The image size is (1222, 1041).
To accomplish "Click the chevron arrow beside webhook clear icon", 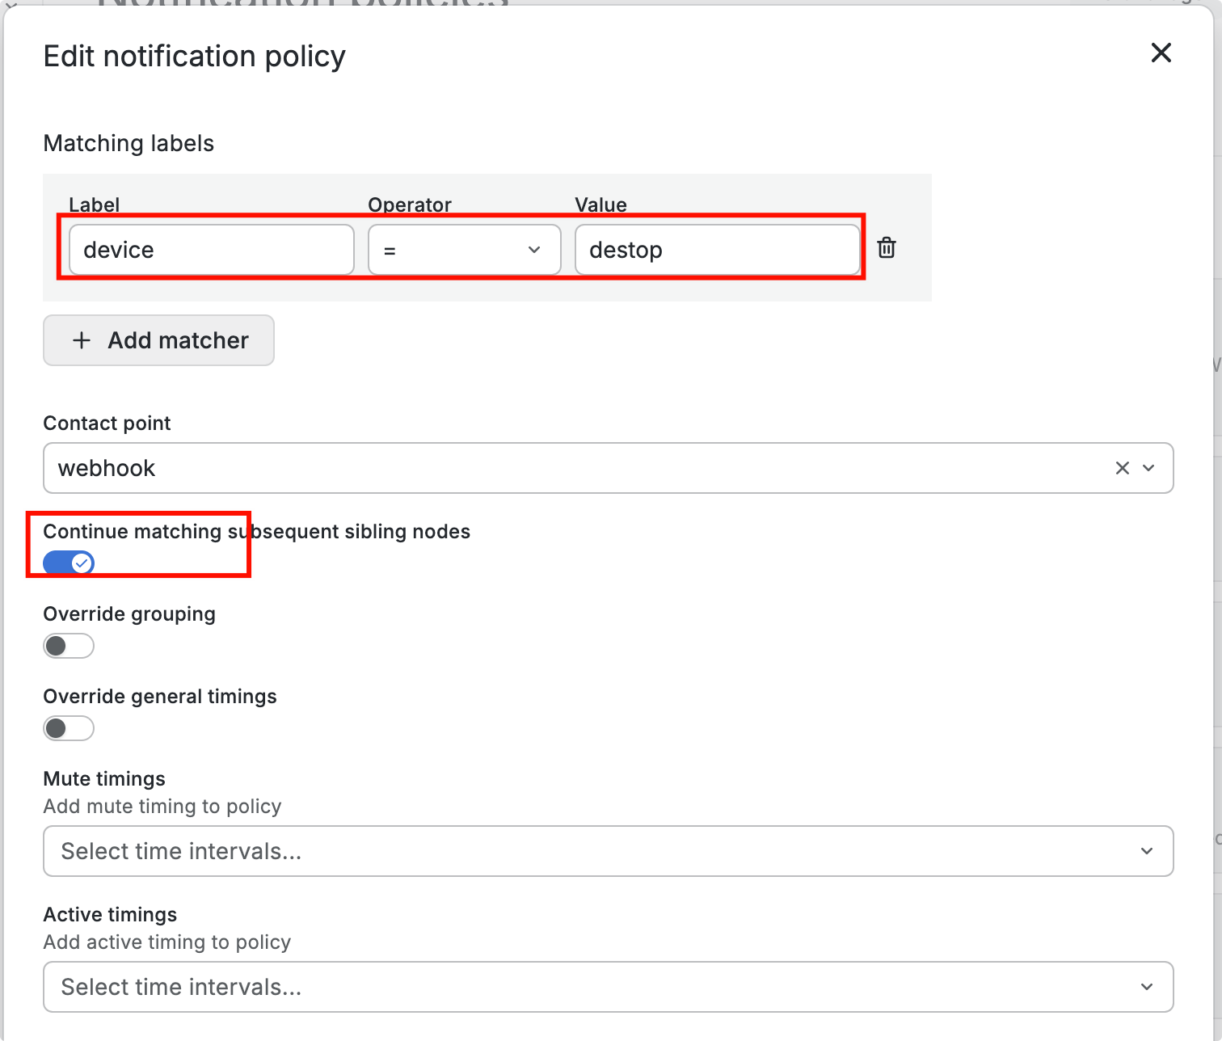I will point(1148,468).
